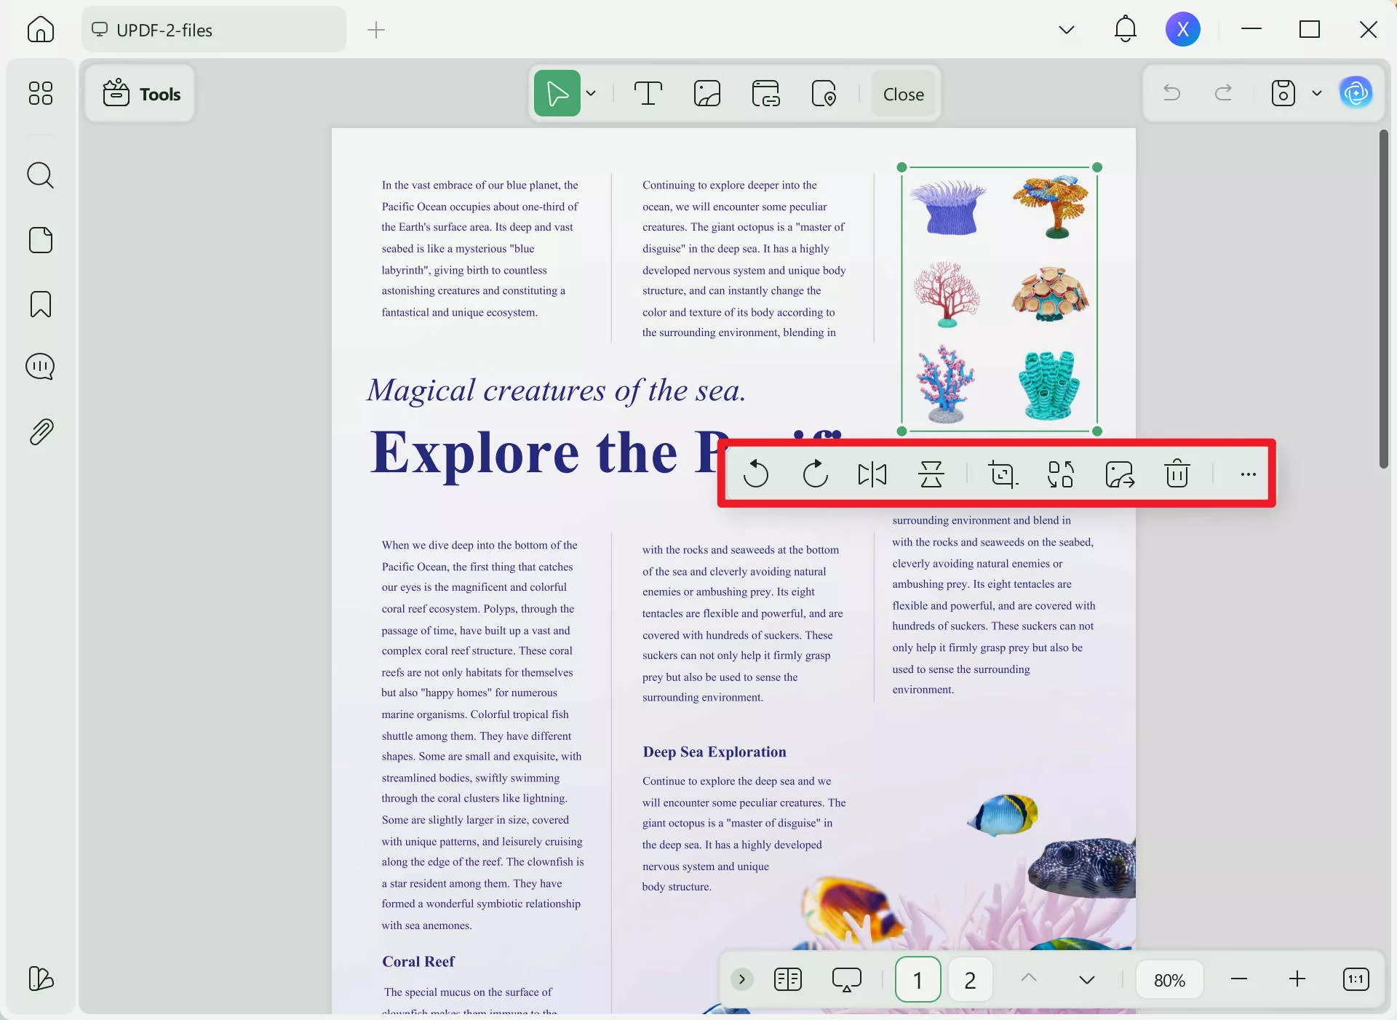This screenshot has width=1397, height=1020.
Task: Open the save options dropdown
Action: pyautogui.click(x=1317, y=93)
